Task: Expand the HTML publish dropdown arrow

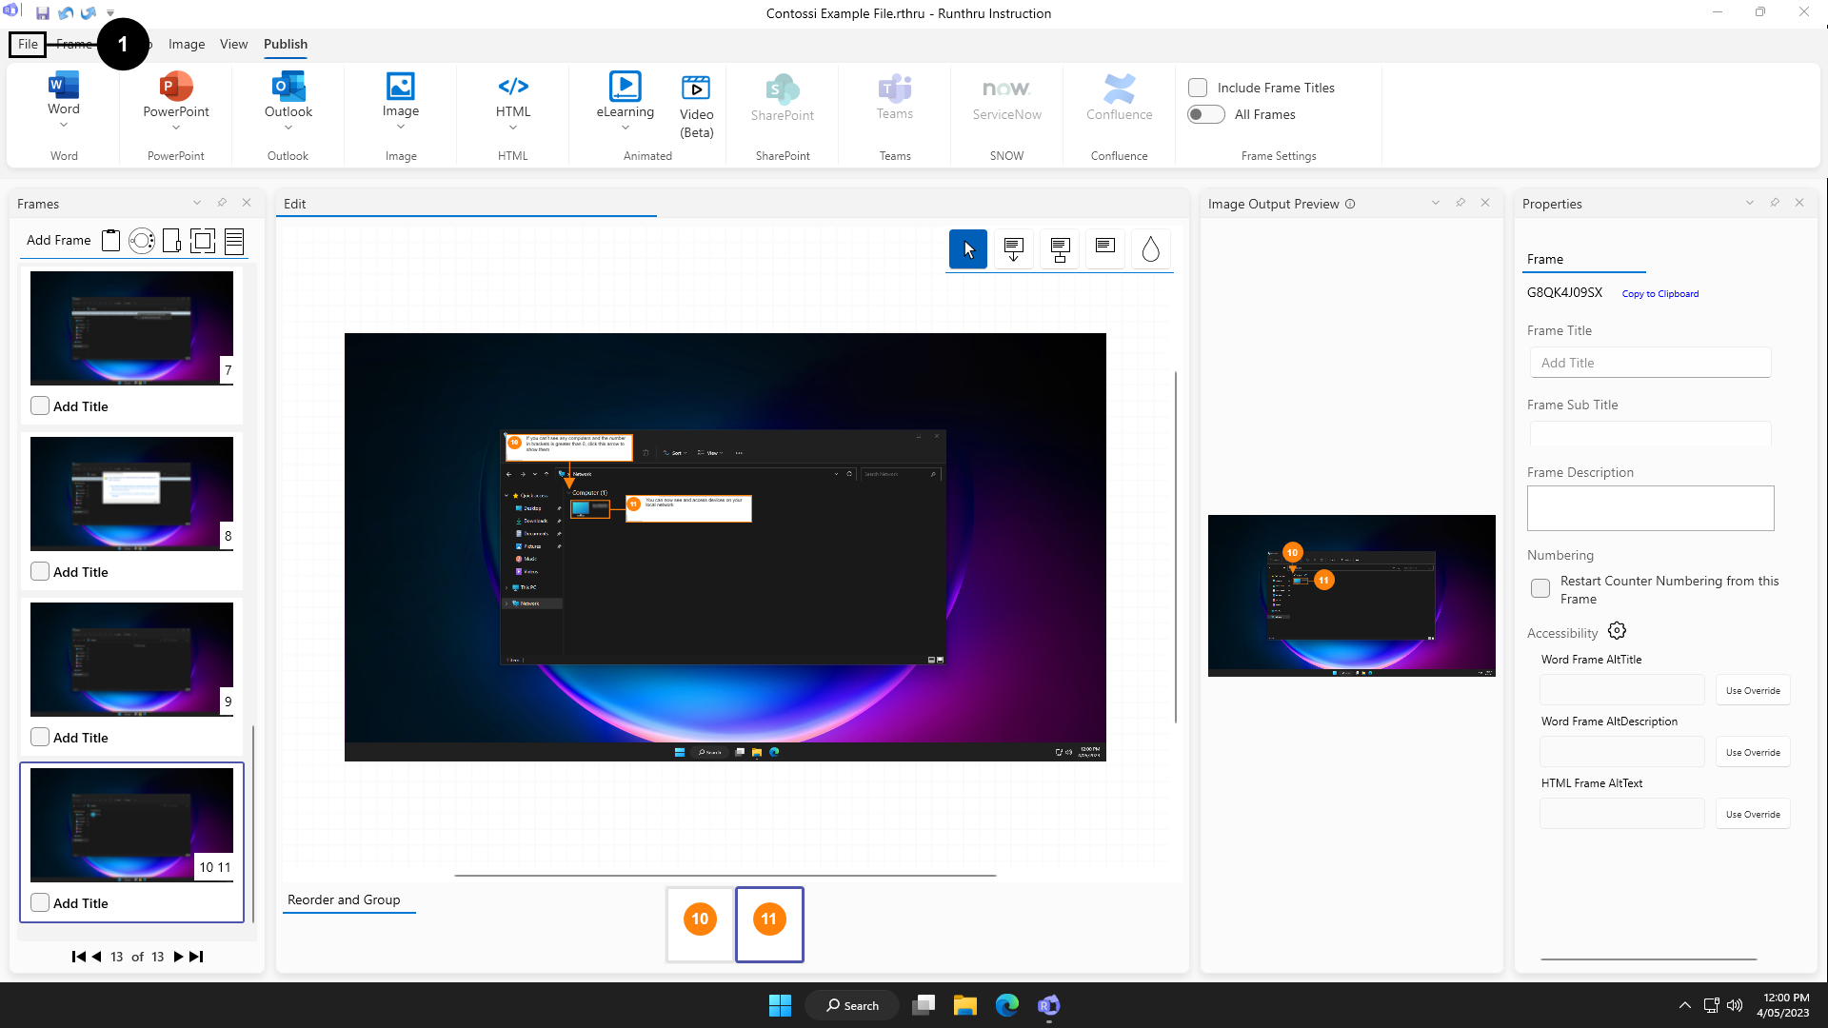Action: click(513, 128)
